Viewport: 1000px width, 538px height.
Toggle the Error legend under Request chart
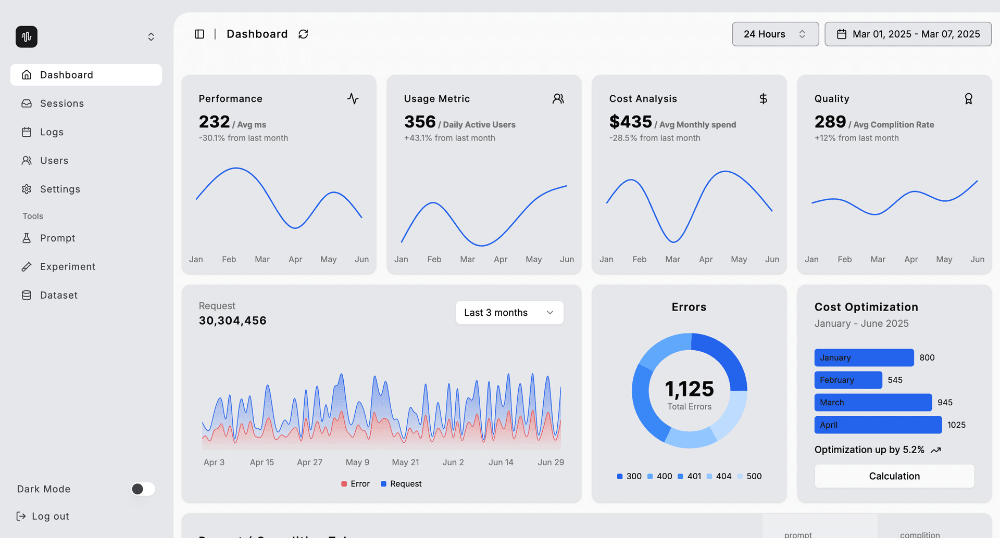(x=355, y=483)
